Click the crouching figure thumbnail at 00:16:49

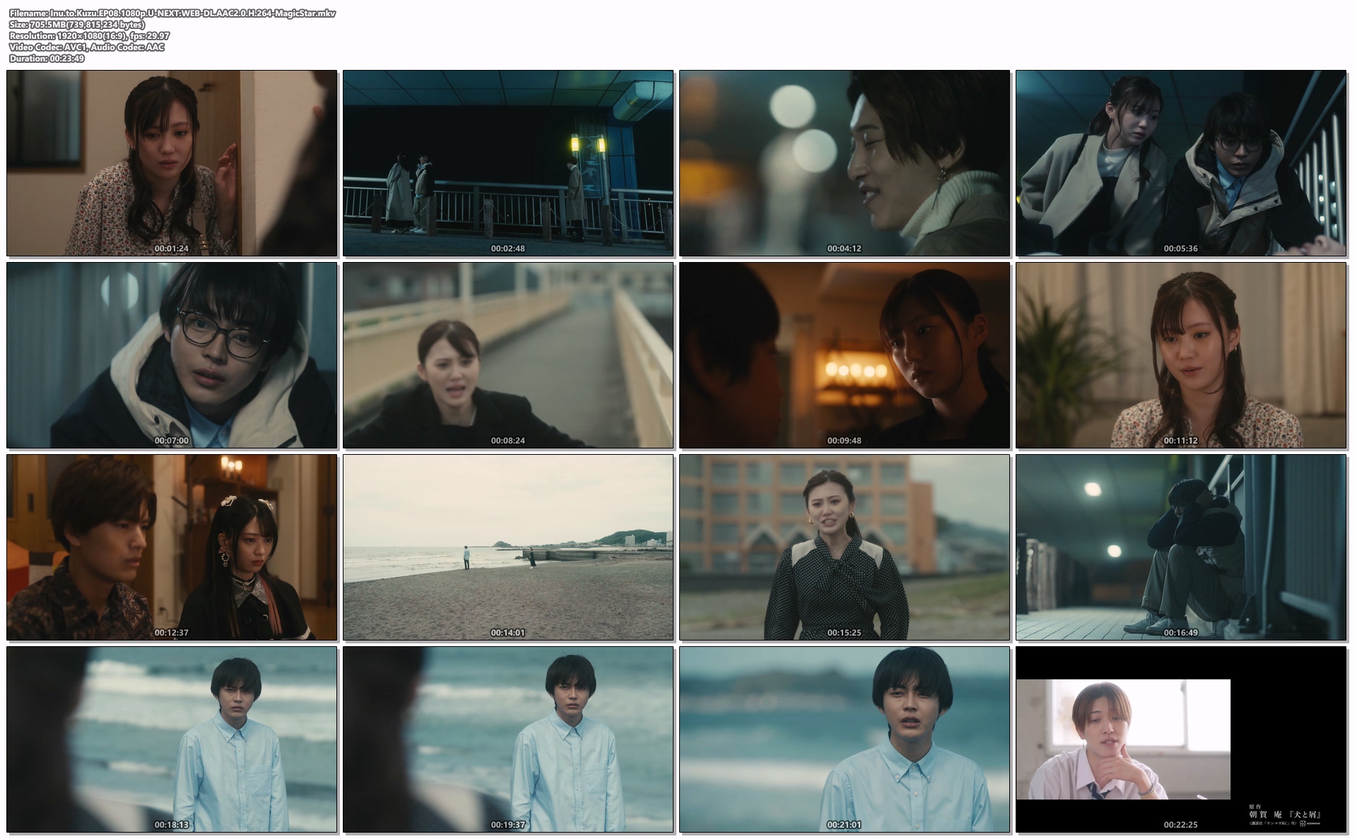tap(1181, 547)
